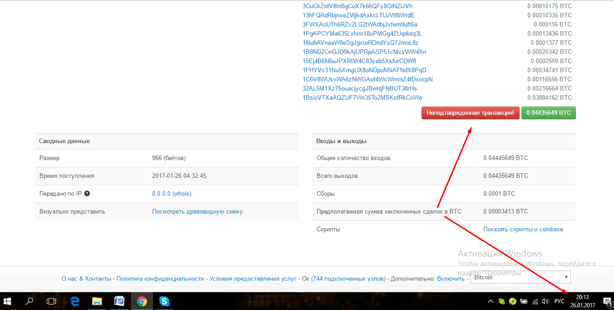Select the 966 (байтов) size value
This screenshot has width=614, height=310.
pos(169,158)
